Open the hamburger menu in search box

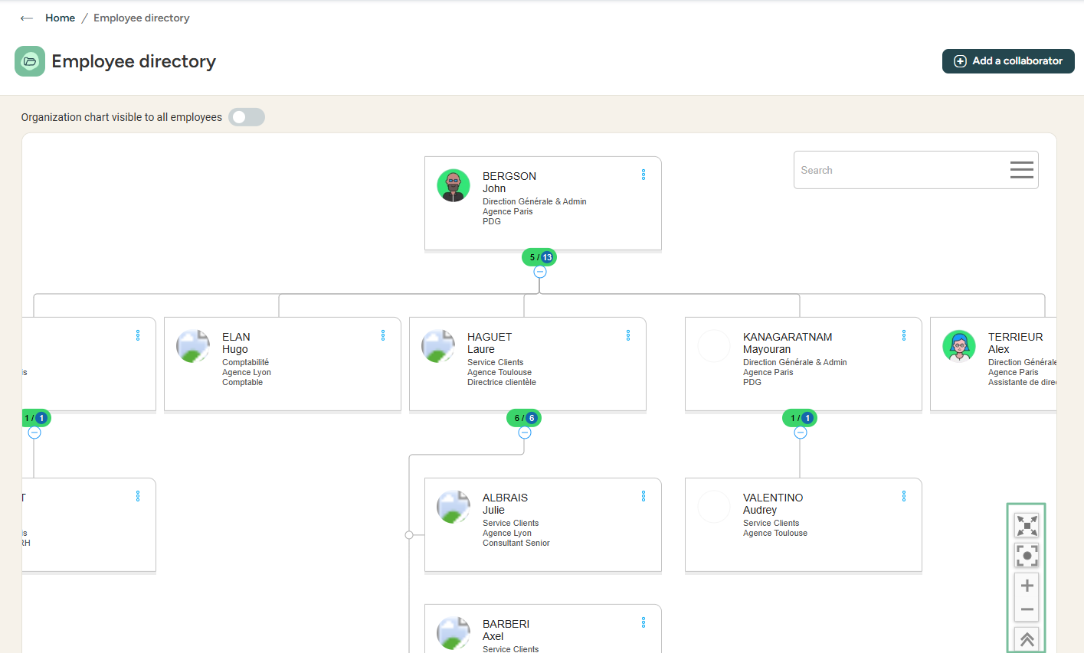pyautogui.click(x=1021, y=170)
